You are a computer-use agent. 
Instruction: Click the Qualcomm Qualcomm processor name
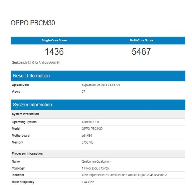tap(94, 161)
